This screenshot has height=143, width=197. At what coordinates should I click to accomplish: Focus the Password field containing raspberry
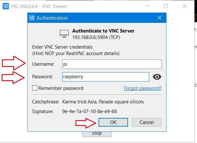[x=106, y=77]
